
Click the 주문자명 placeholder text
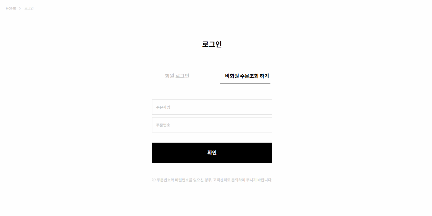pos(163,107)
